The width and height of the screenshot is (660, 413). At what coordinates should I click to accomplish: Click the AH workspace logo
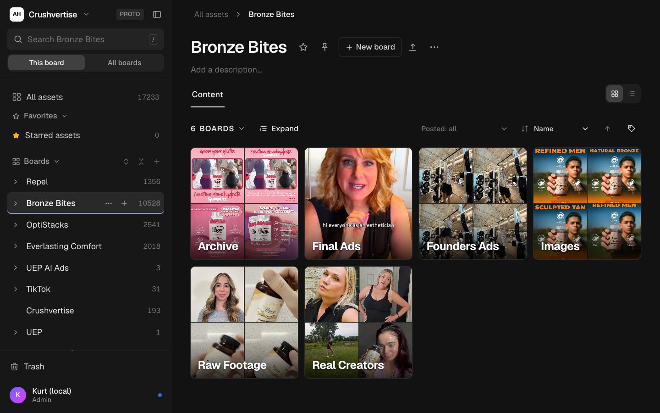point(16,14)
